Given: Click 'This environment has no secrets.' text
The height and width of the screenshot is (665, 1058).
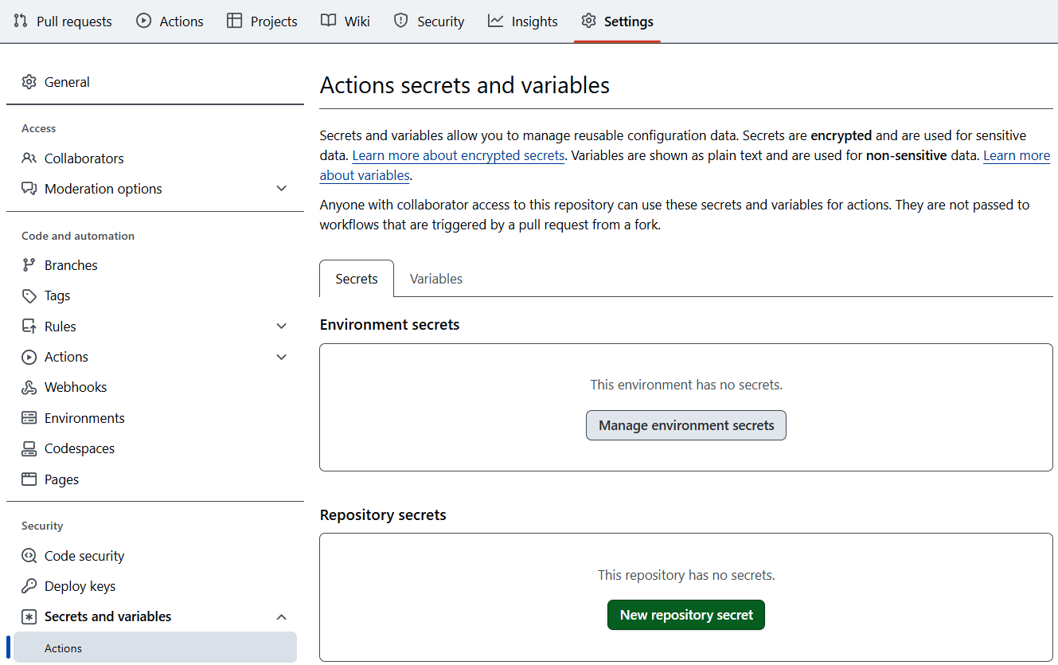Looking at the screenshot, I should pyautogui.click(x=686, y=385).
